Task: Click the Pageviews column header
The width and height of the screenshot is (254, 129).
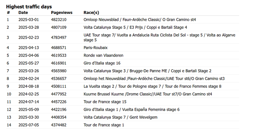Action: tap(62, 13)
